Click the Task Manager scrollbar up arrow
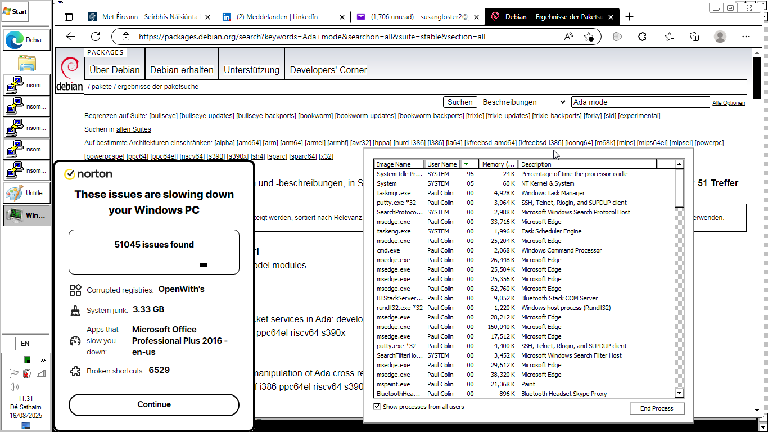Screen dimensions: 768x432 click(x=679, y=164)
